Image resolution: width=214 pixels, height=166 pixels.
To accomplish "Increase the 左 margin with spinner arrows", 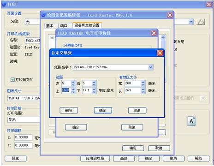I will tap(73, 82).
